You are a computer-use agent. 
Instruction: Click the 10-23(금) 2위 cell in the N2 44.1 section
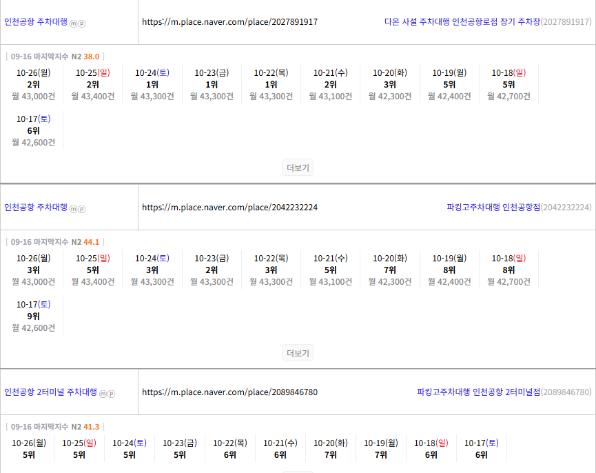point(212,270)
